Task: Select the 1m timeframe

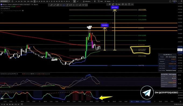Action: 16,1
